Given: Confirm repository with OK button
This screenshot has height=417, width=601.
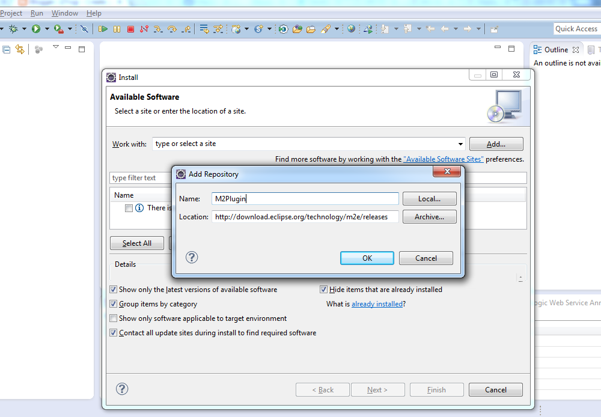Looking at the screenshot, I should [x=367, y=258].
